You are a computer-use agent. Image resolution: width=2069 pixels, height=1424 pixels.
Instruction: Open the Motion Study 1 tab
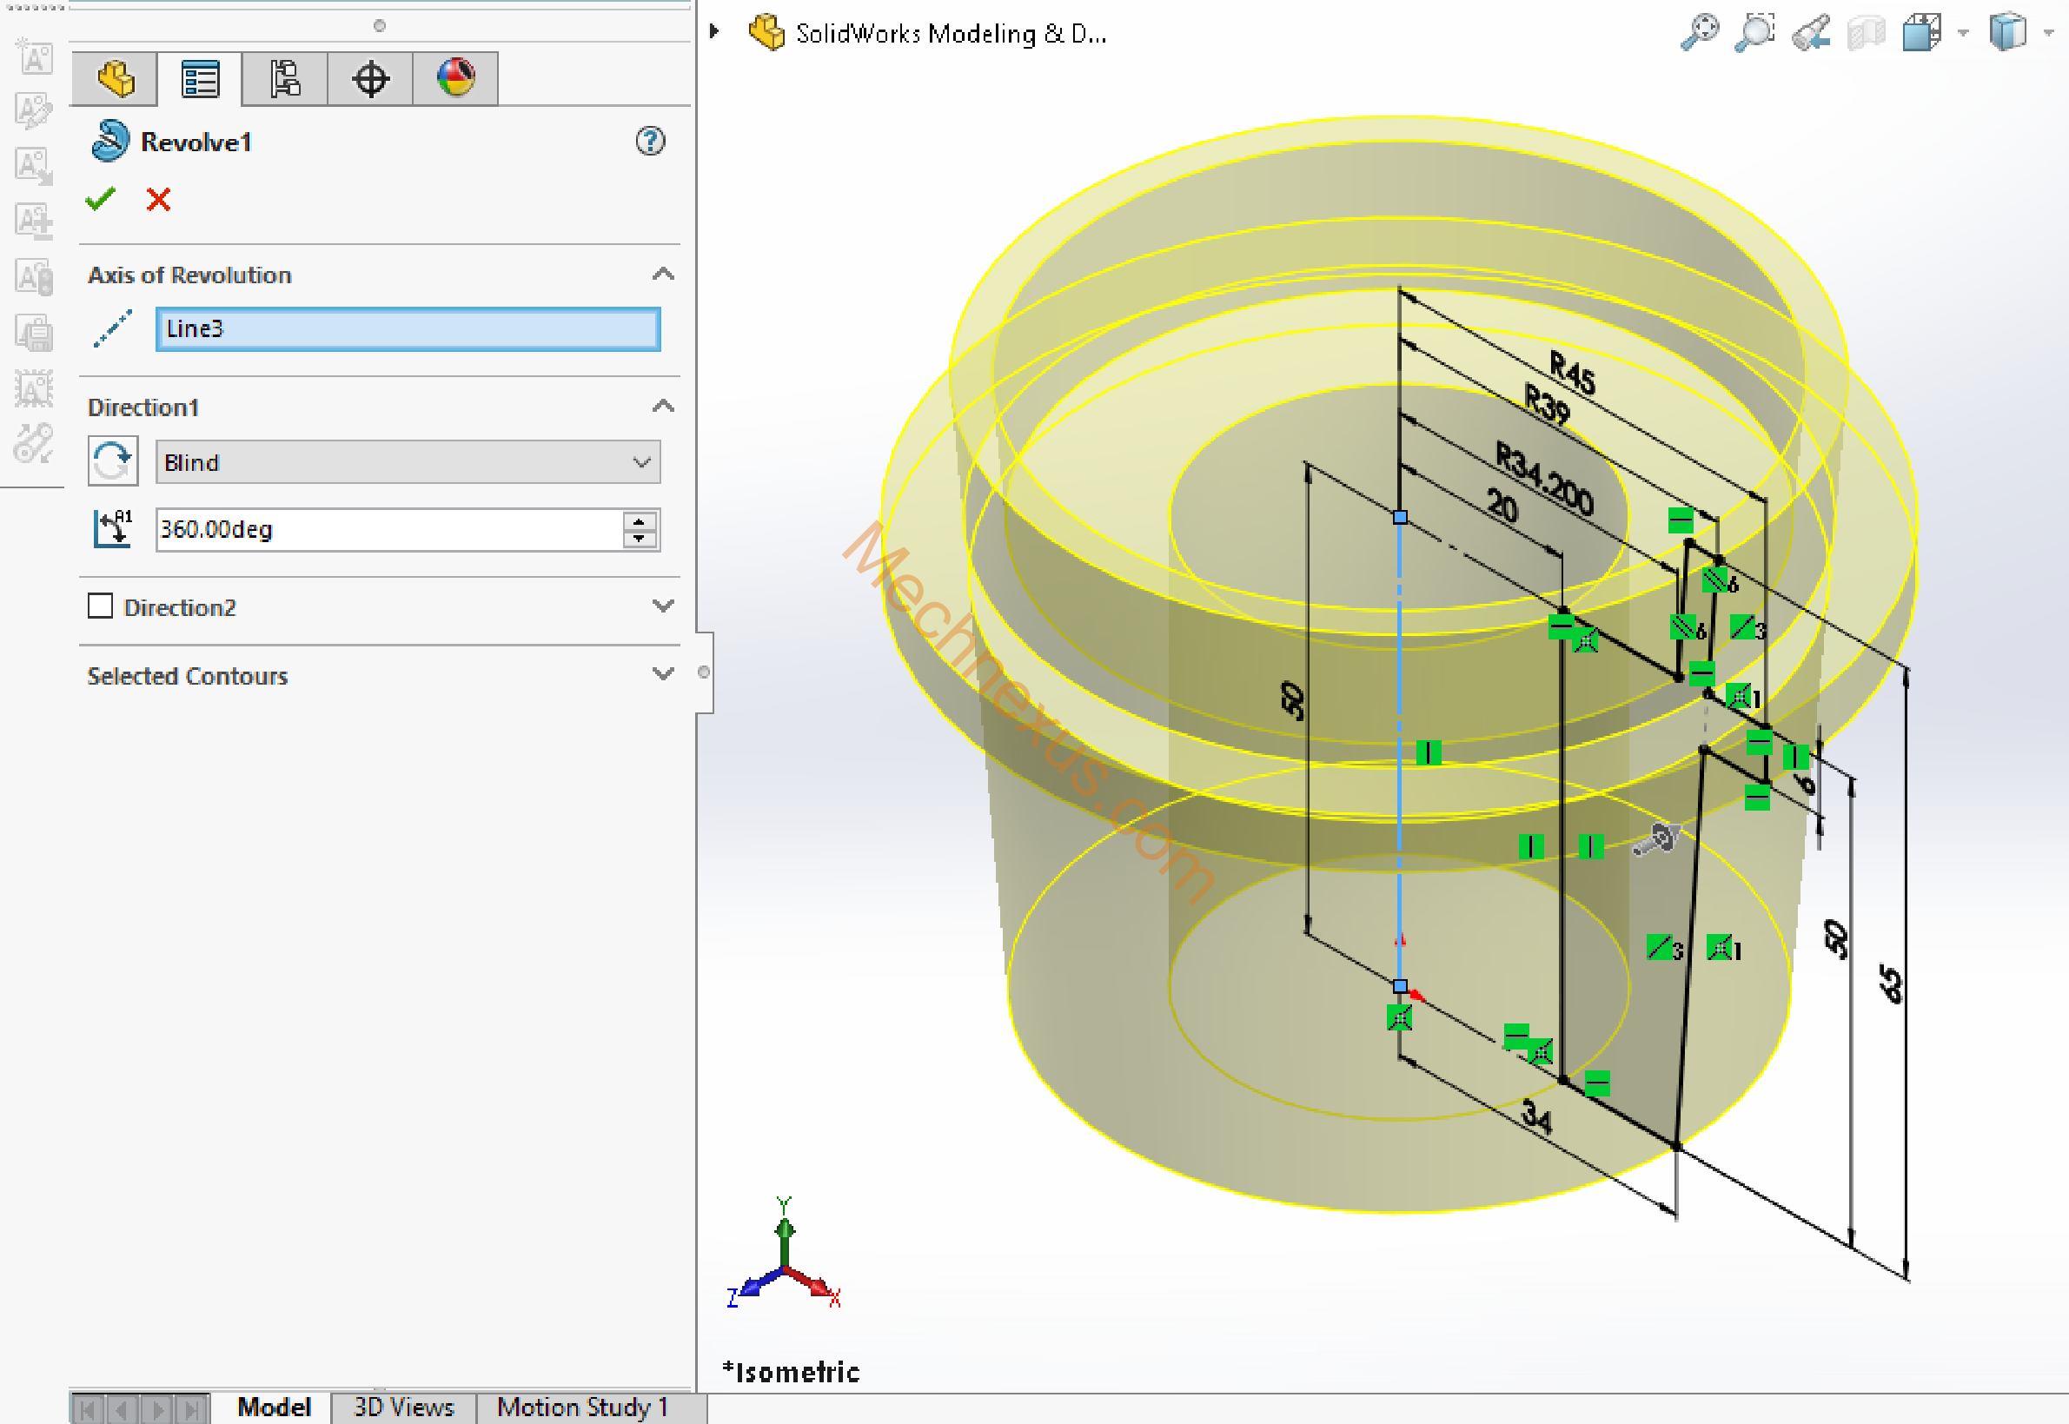point(581,1407)
